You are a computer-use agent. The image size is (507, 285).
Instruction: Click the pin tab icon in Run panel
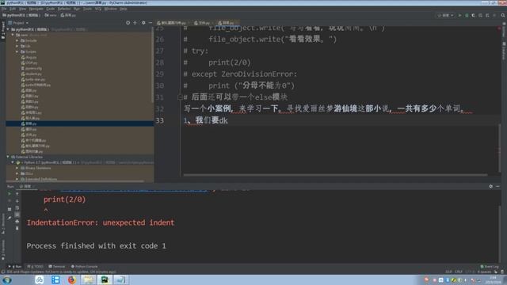(10, 218)
